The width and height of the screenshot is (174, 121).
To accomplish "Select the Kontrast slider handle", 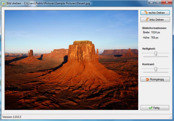I will tap(156, 69).
